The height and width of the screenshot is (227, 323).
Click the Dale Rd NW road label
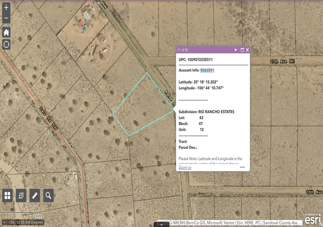pos(48,118)
